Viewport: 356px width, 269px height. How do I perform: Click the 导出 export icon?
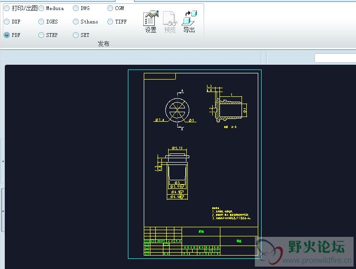tap(189, 22)
